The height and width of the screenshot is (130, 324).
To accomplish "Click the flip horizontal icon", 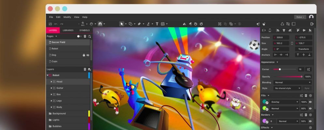I will 184,24.
